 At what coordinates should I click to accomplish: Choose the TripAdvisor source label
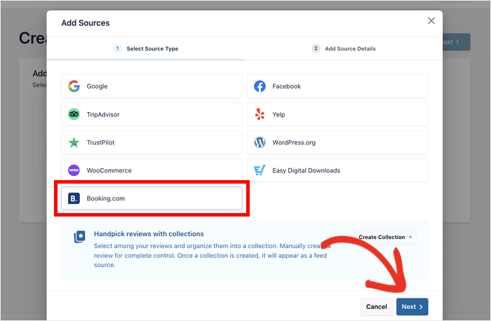point(103,114)
